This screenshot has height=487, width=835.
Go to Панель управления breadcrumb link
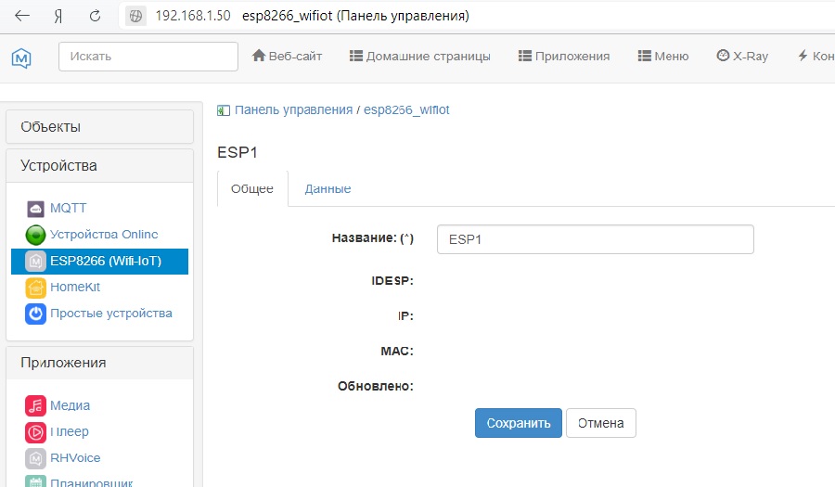point(293,109)
